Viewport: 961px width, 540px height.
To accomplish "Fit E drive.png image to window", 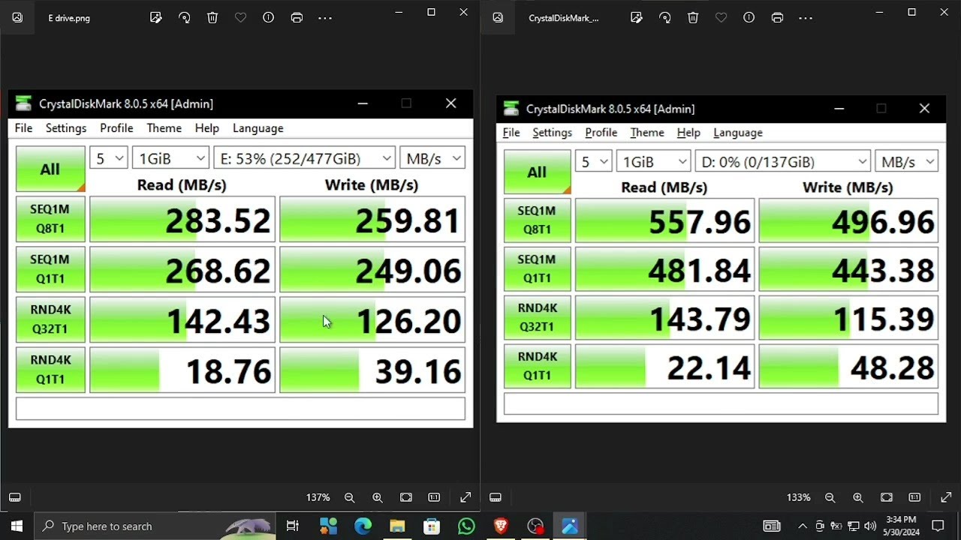I will 406,497.
